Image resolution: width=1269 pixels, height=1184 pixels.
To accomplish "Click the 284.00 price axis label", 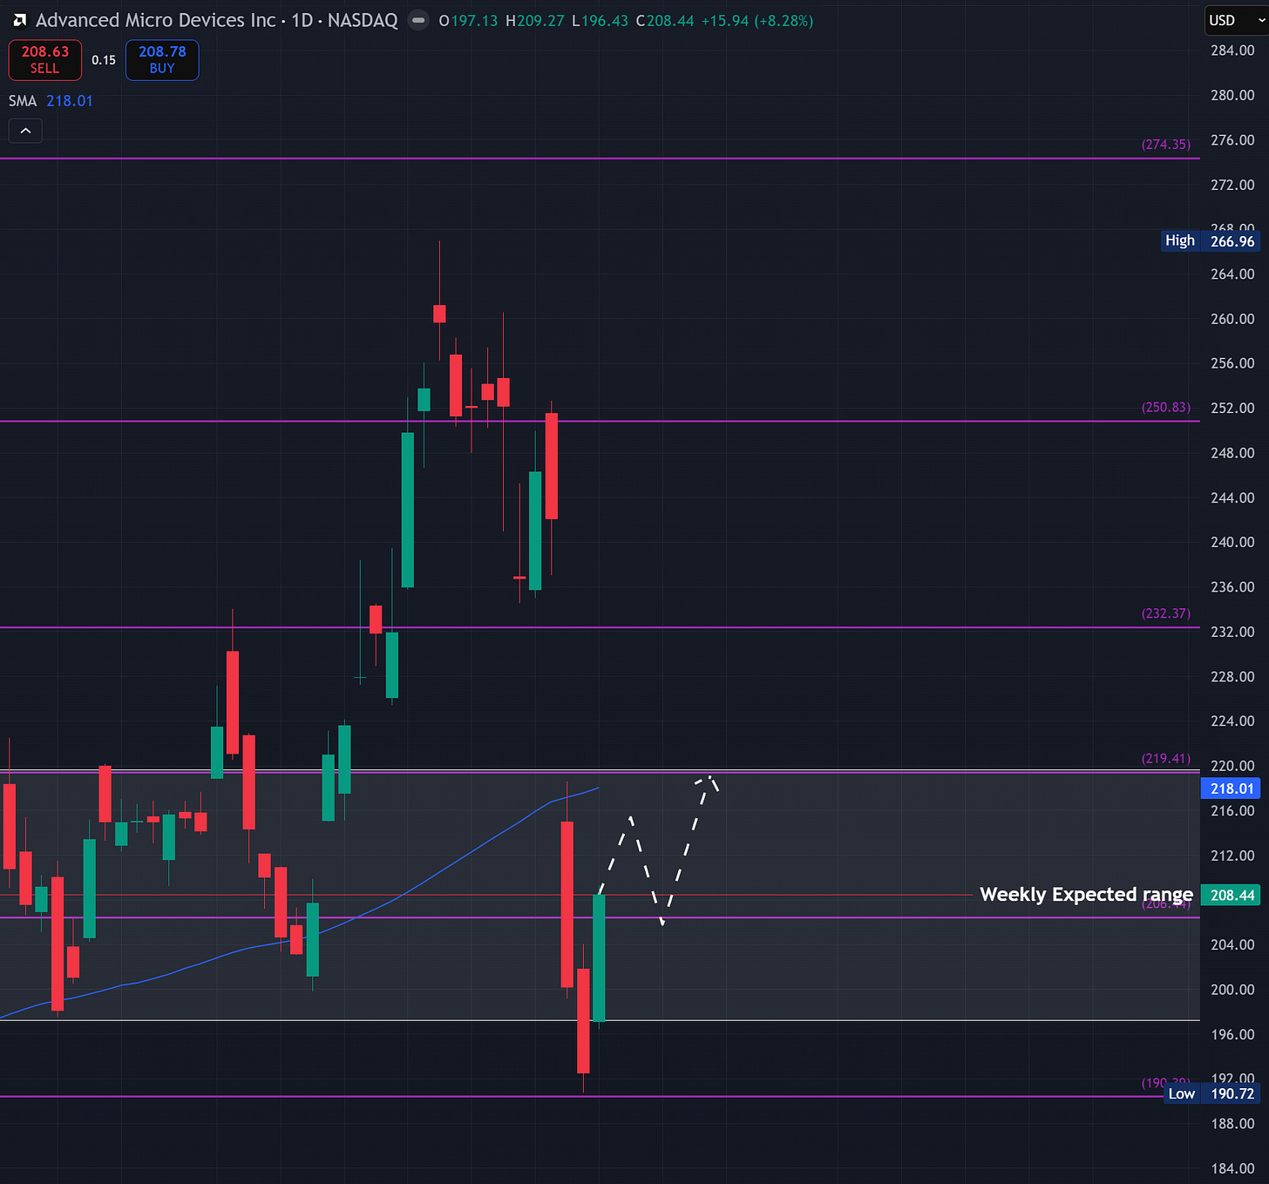I will pyautogui.click(x=1232, y=51).
